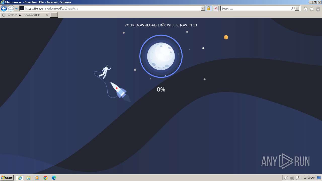Viewport: 322px width, 181px height.
Task: Click the magnifier search icon
Action: [x=293, y=9]
